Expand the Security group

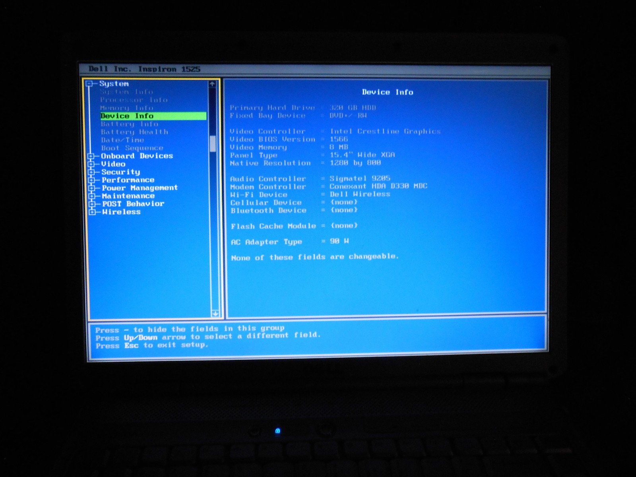(91, 172)
